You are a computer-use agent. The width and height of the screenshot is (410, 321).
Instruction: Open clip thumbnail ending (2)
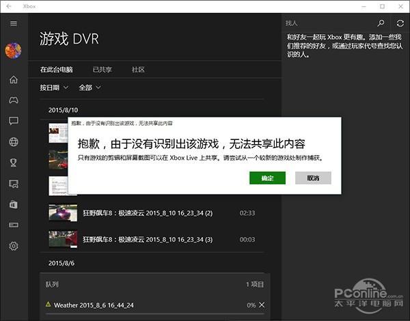pos(63,213)
